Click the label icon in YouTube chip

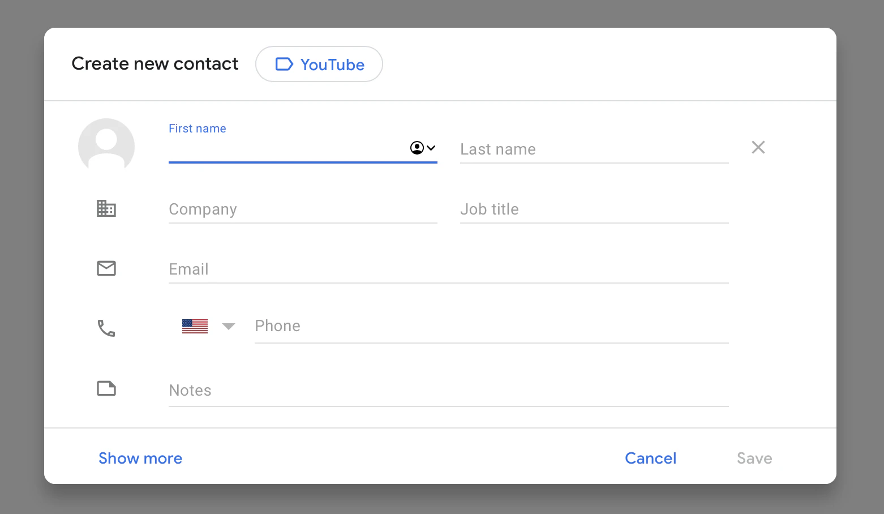284,64
